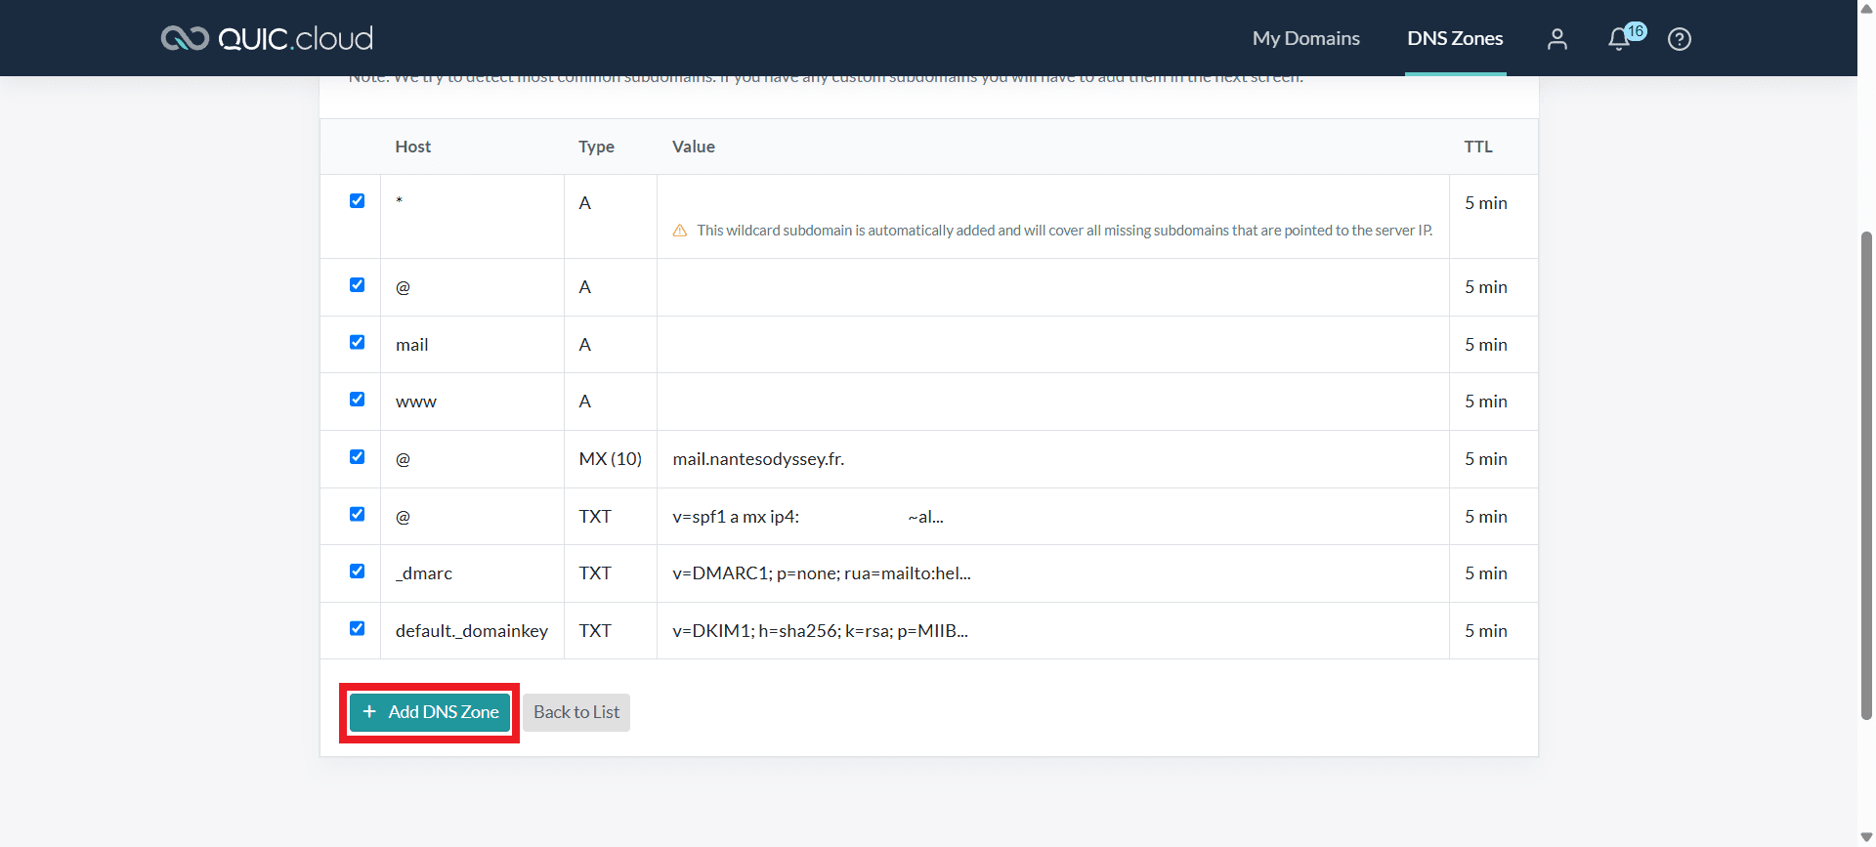Screen dimensions: 1876x847
Task: Click the page vertical scrollbar thumb
Action: [x=1866, y=475]
